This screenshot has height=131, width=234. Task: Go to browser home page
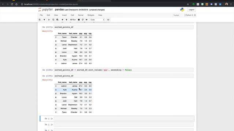[16, 4]
